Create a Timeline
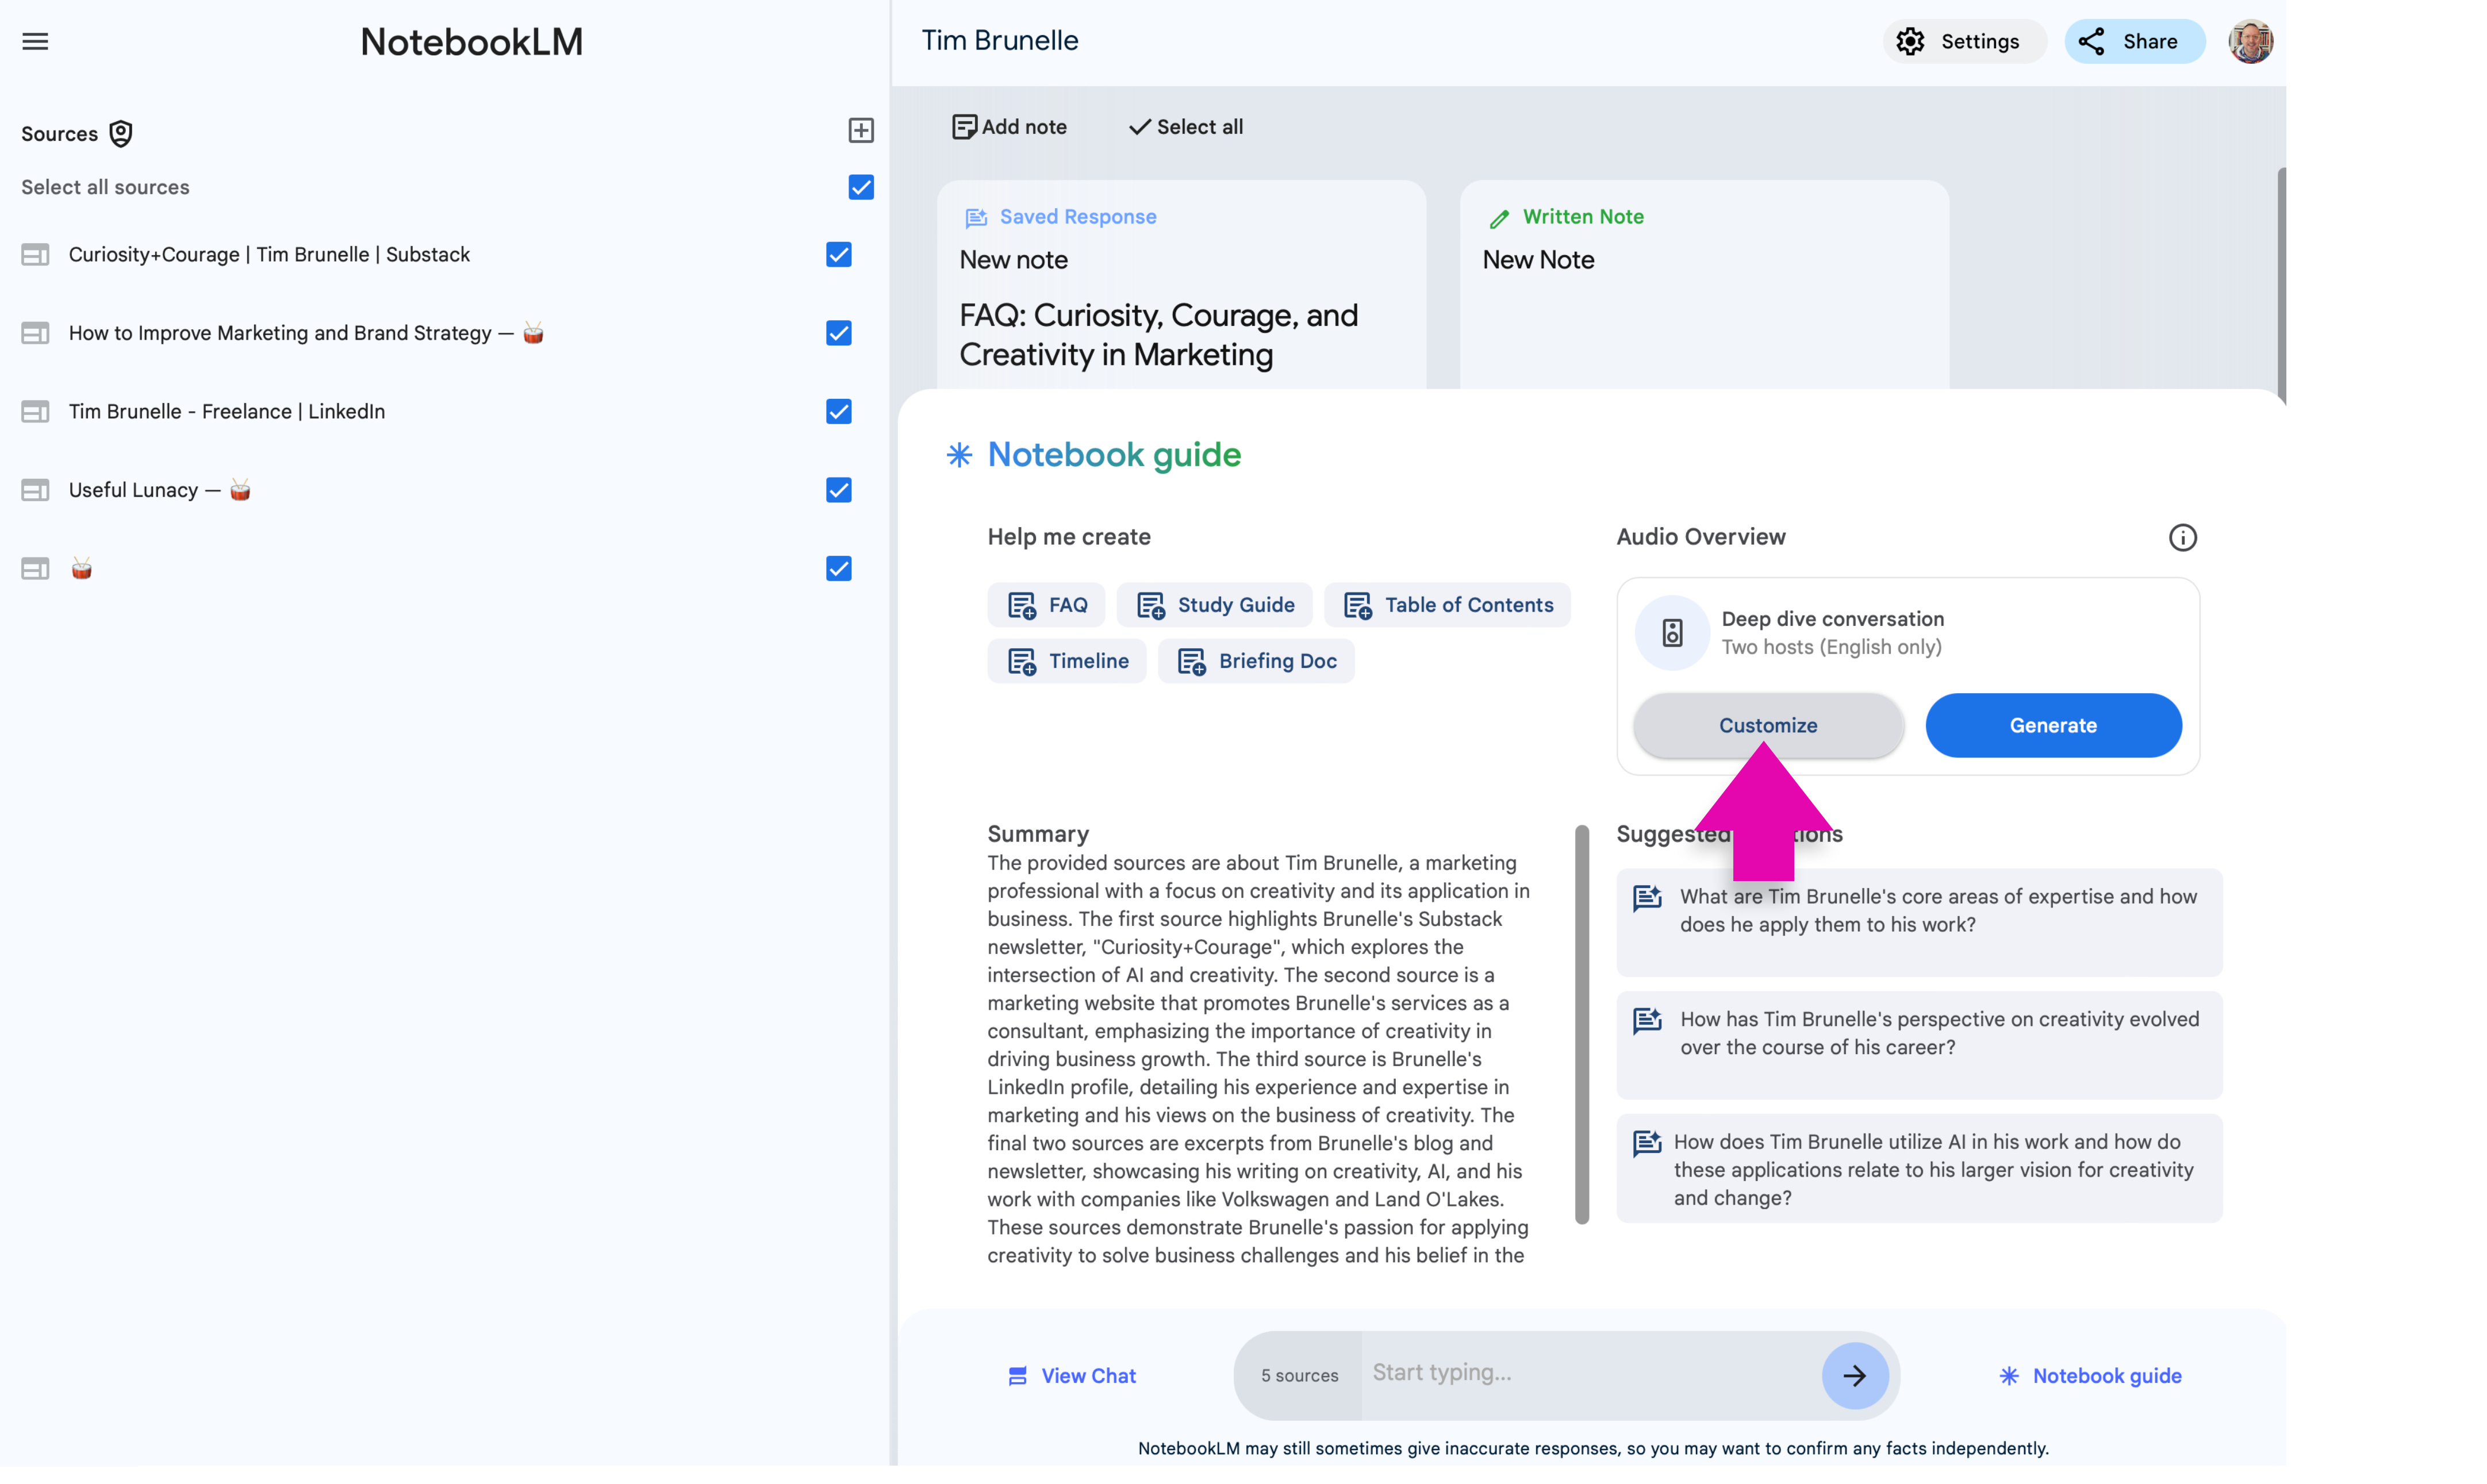The width and height of the screenshot is (2487, 1484). pyautogui.click(x=1067, y=661)
